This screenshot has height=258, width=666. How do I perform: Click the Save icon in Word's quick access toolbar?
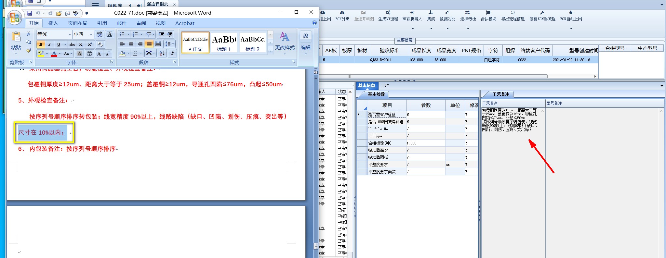pos(30,13)
